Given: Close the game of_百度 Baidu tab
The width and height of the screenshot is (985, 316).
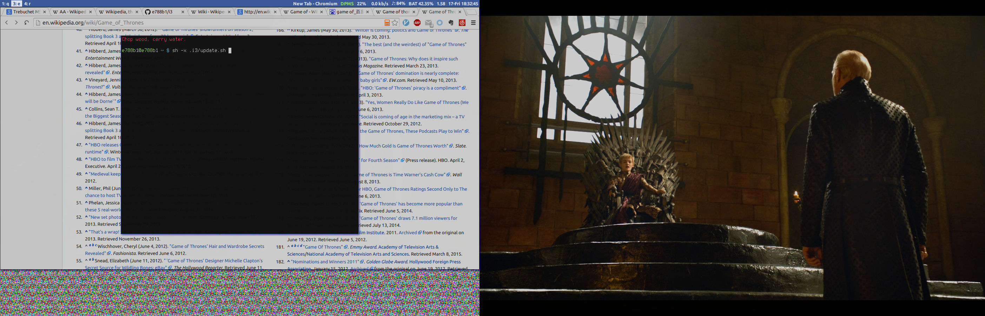Looking at the screenshot, I should [368, 12].
